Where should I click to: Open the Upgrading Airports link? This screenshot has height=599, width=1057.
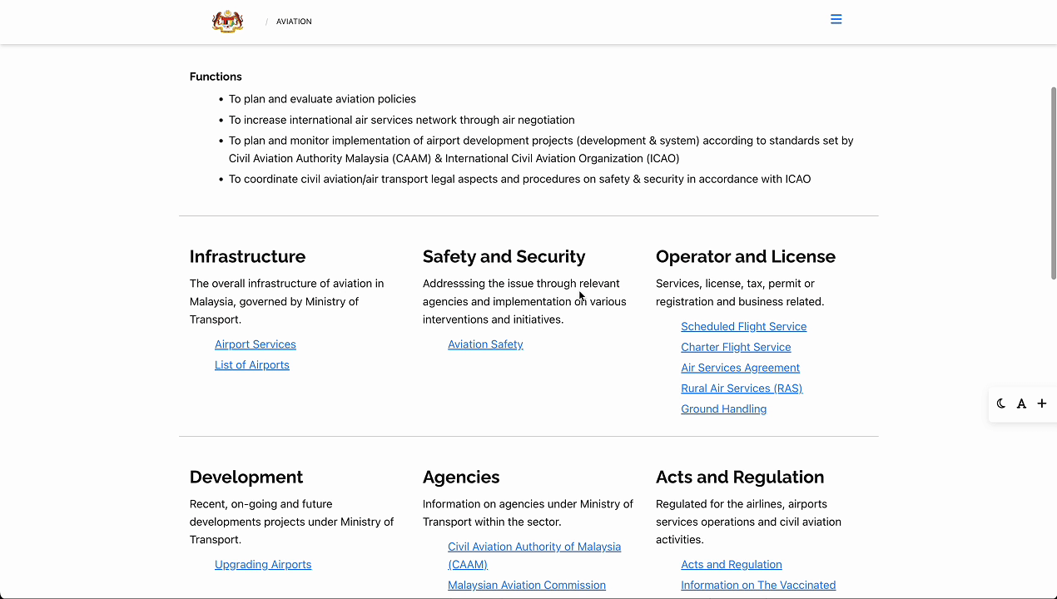point(263,565)
